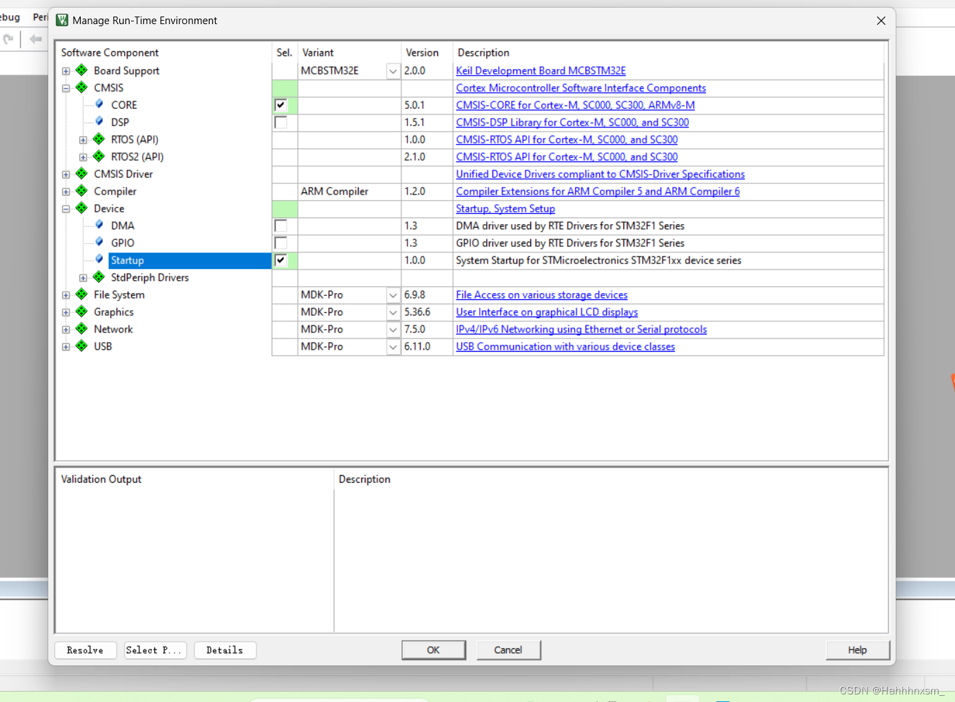Open User Interface on graphical LCD displays link

[x=547, y=312]
